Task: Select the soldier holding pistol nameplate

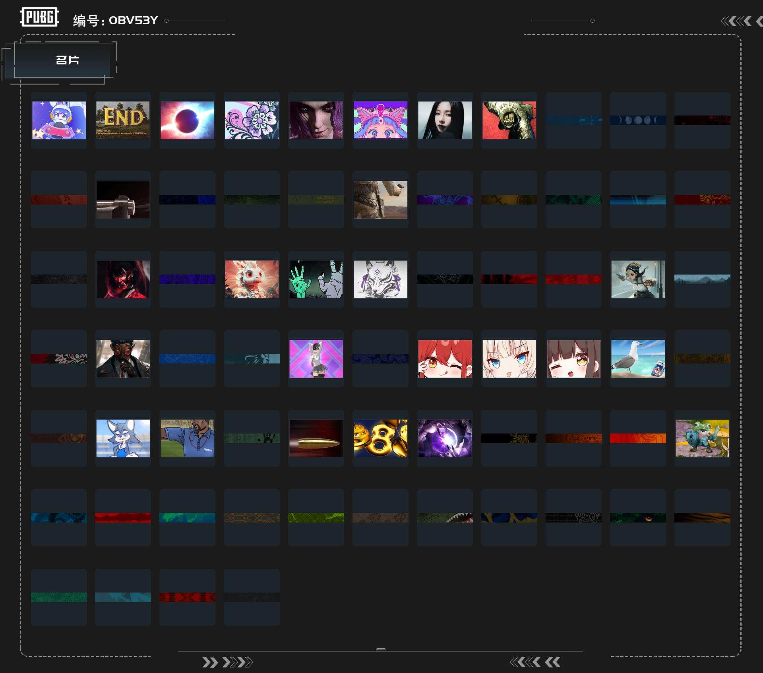Action: (380, 200)
